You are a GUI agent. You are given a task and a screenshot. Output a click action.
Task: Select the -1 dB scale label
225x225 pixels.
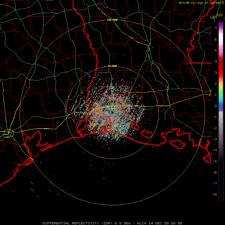215,117
